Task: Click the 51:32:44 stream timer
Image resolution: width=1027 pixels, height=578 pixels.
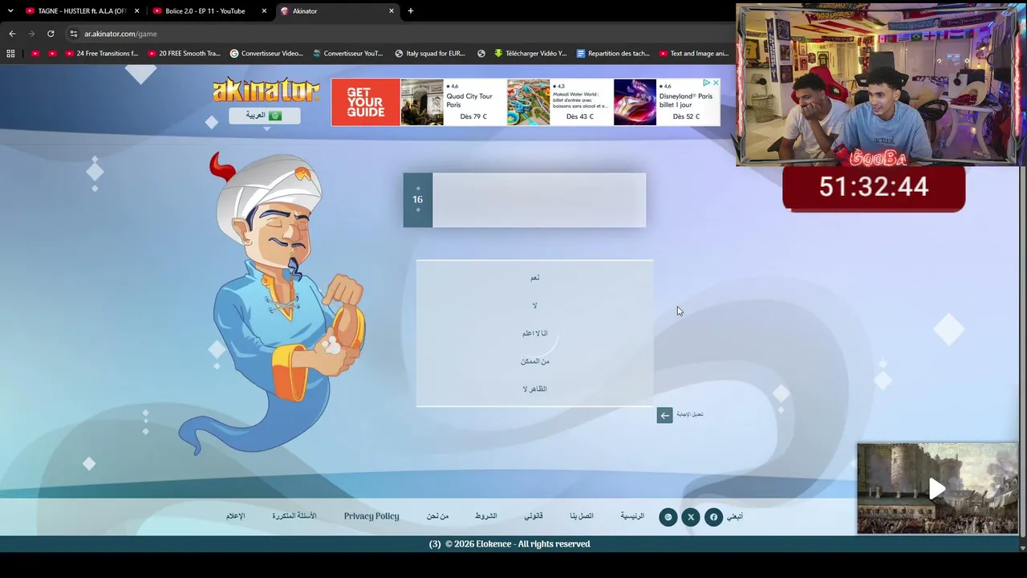Action: tap(874, 188)
